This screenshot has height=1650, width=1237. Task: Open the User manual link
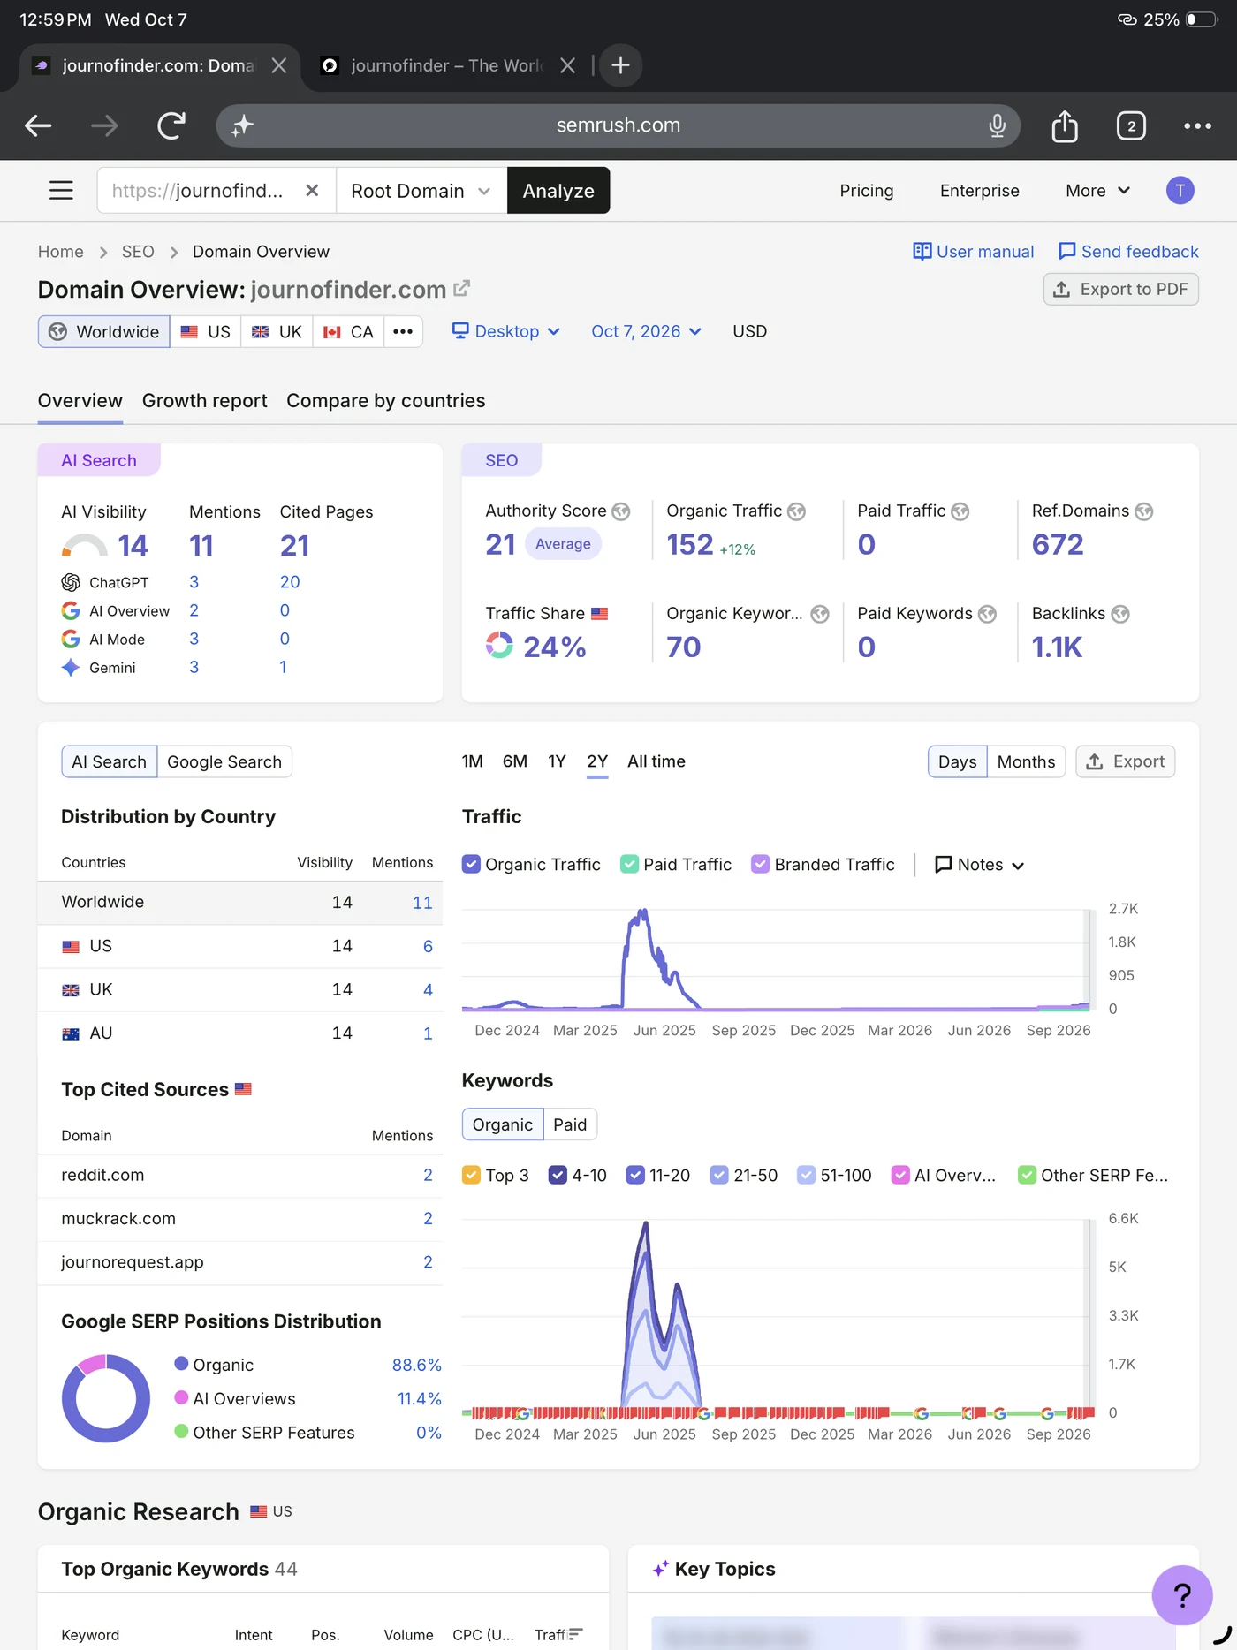(973, 252)
